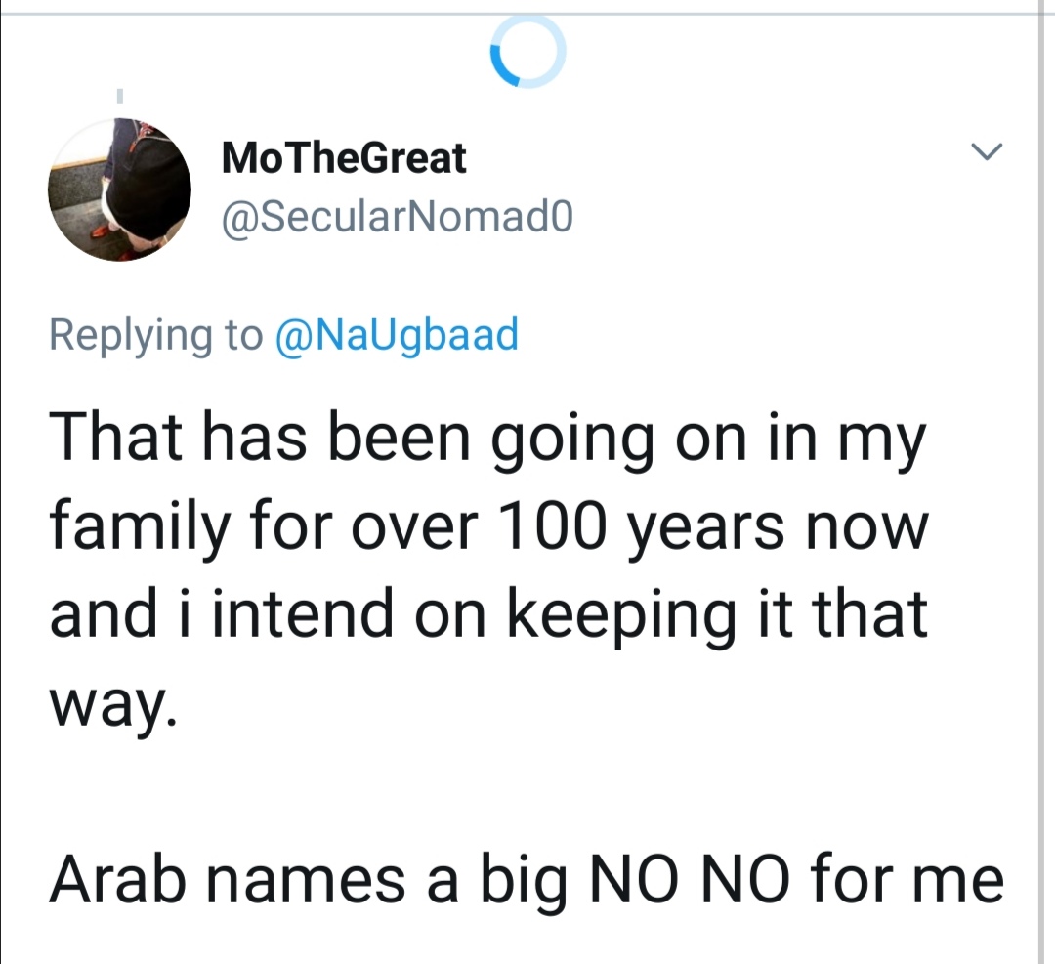Expand the tweet options chevron
The width and height of the screenshot is (1055, 964).
coord(988,151)
